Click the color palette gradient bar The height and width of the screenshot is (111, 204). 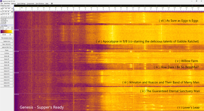point(7,32)
